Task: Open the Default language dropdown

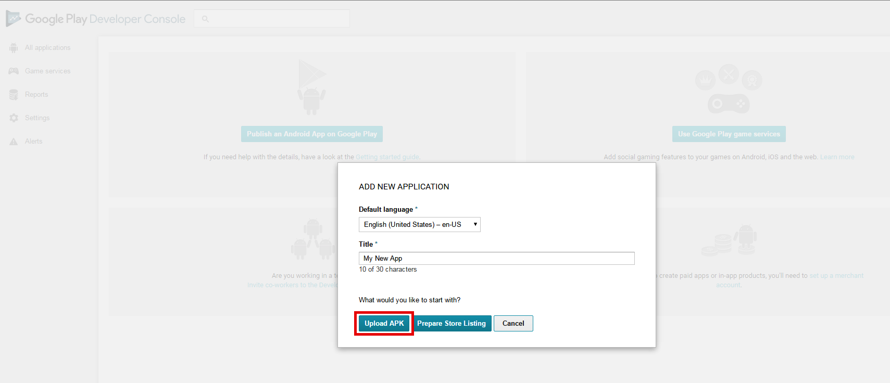Action: pyautogui.click(x=419, y=224)
